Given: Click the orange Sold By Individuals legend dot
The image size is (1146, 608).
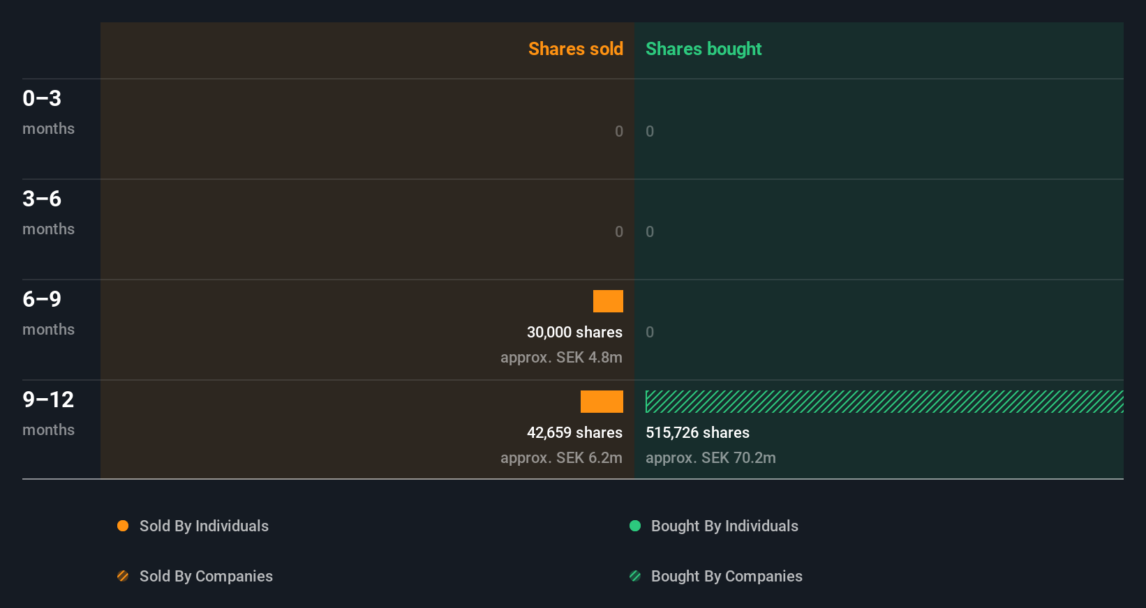Looking at the screenshot, I should click(x=123, y=526).
